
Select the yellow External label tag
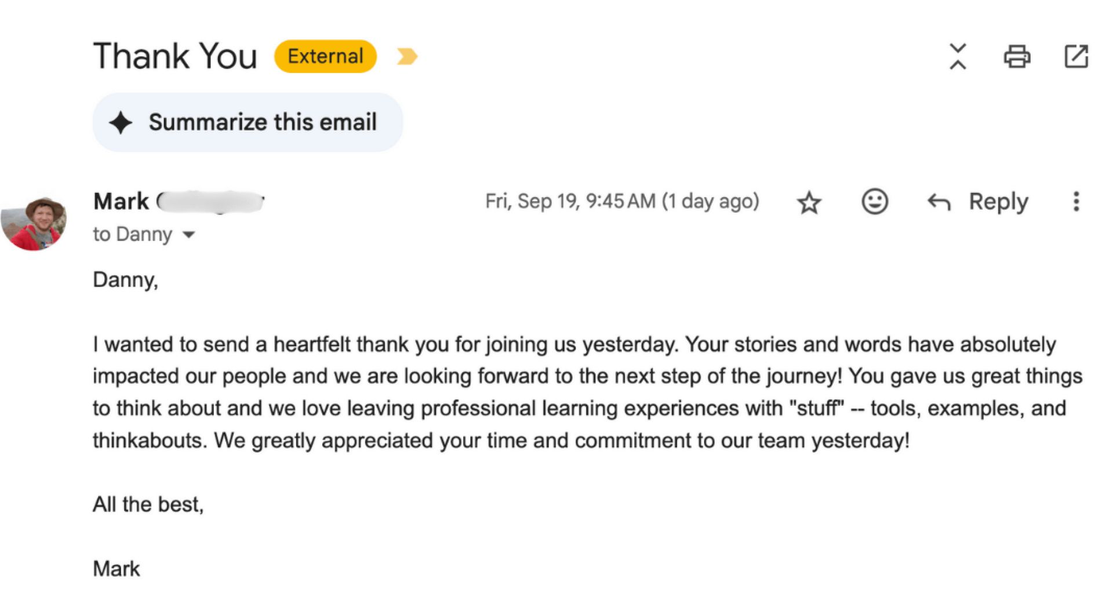(325, 56)
